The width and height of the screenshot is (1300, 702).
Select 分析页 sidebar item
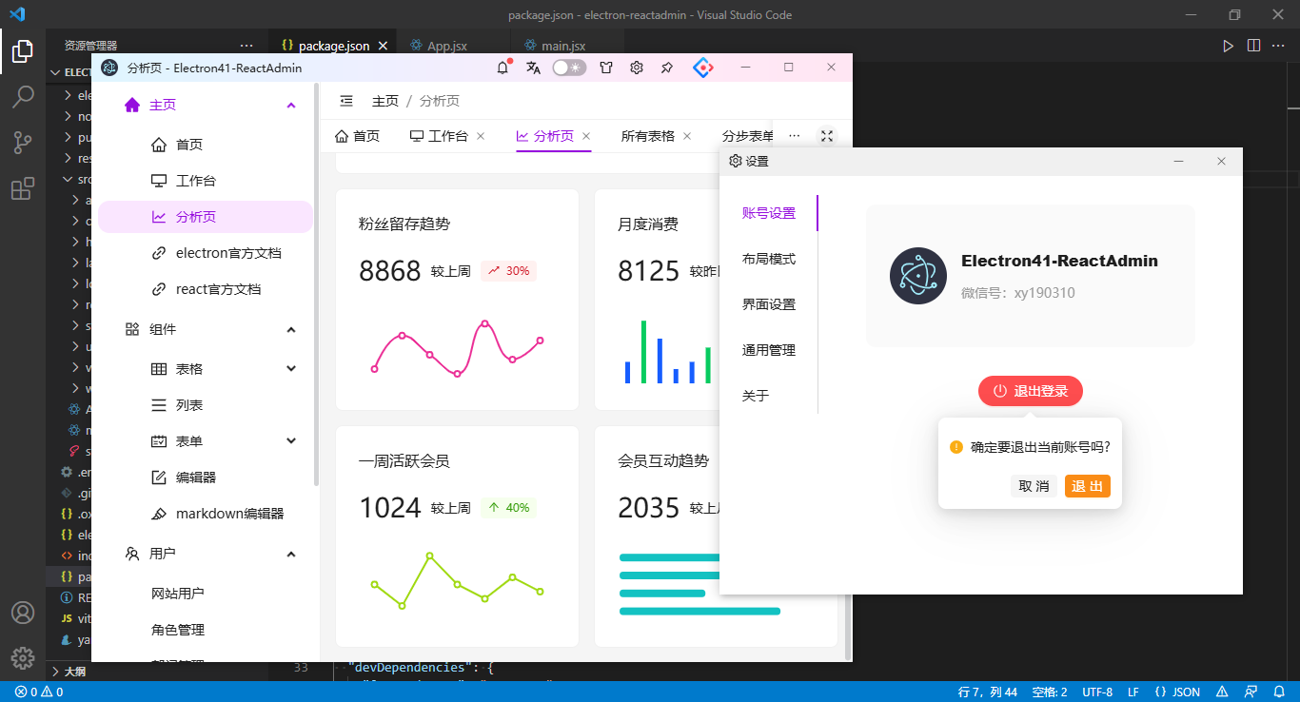click(206, 217)
